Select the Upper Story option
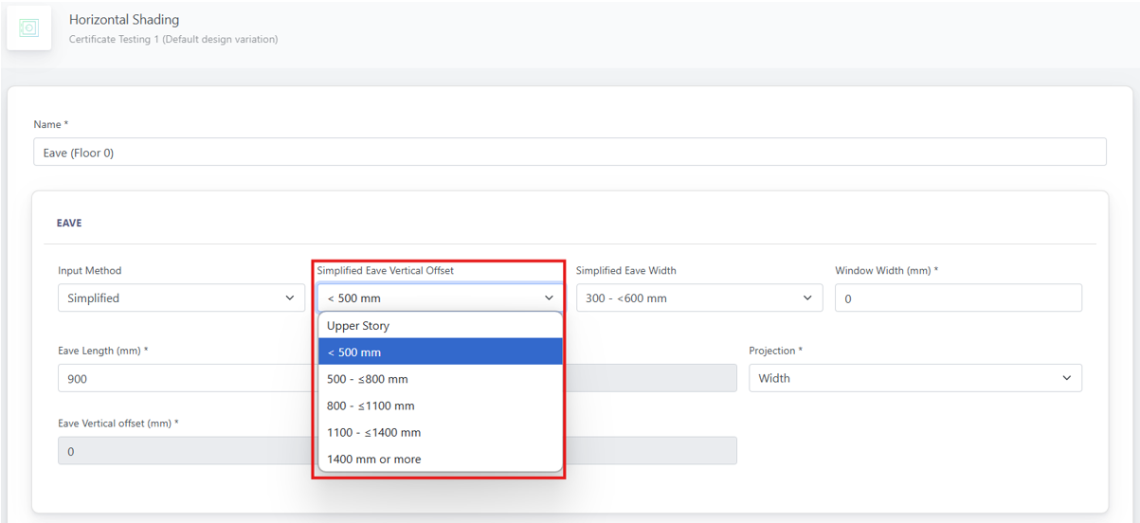1140x523 pixels. pyautogui.click(x=441, y=326)
